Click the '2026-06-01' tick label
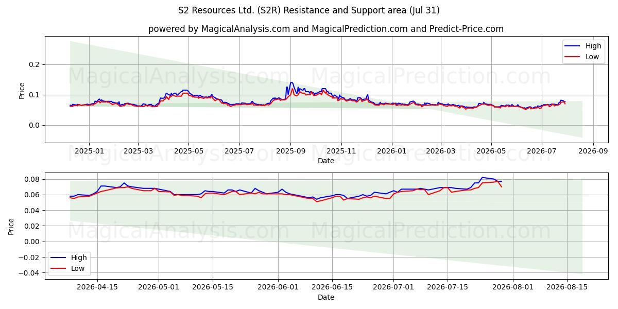This screenshot has height=309, width=618. 279,287
